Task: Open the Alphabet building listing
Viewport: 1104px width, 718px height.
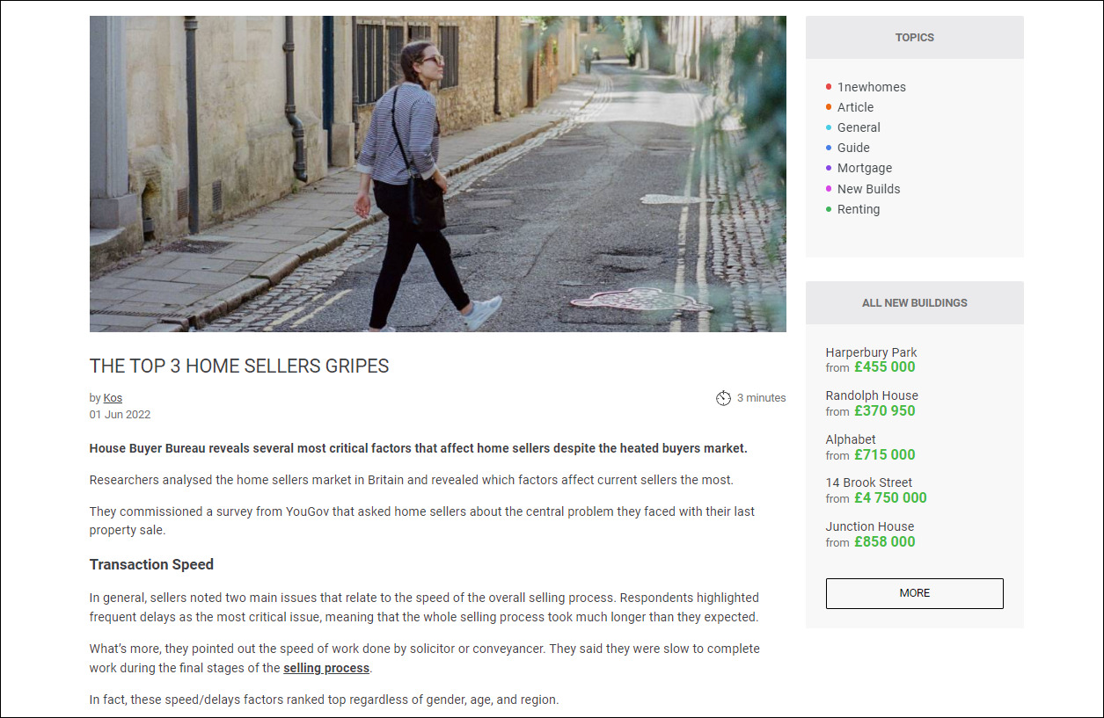Action: point(851,439)
